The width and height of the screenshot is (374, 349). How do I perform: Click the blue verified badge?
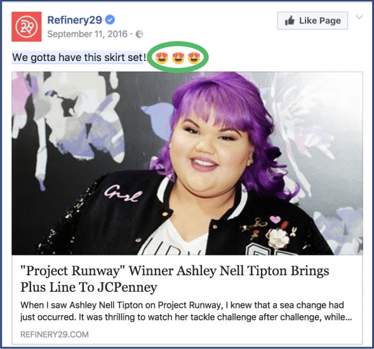click(x=110, y=20)
